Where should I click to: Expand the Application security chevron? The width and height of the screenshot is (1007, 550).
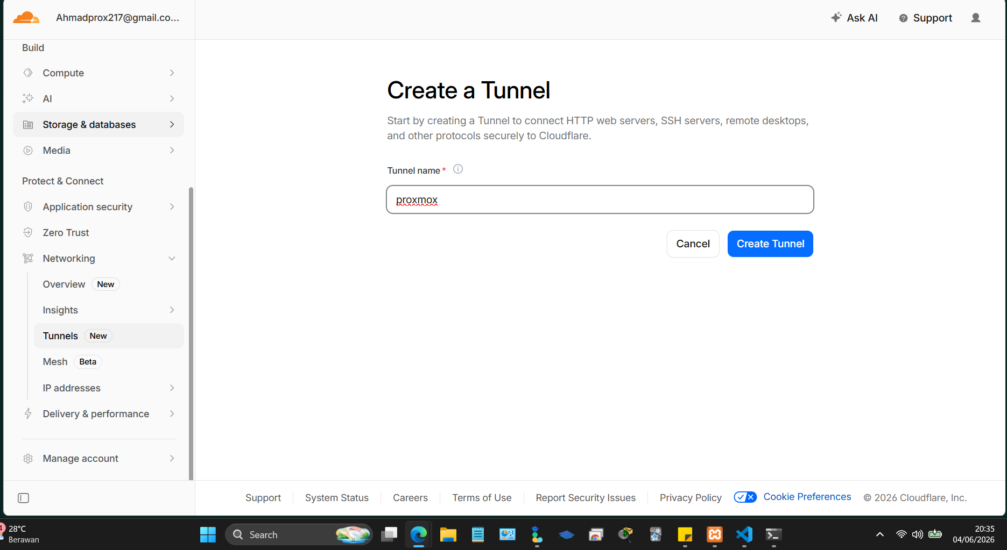pyautogui.click(x=172, y=206)
